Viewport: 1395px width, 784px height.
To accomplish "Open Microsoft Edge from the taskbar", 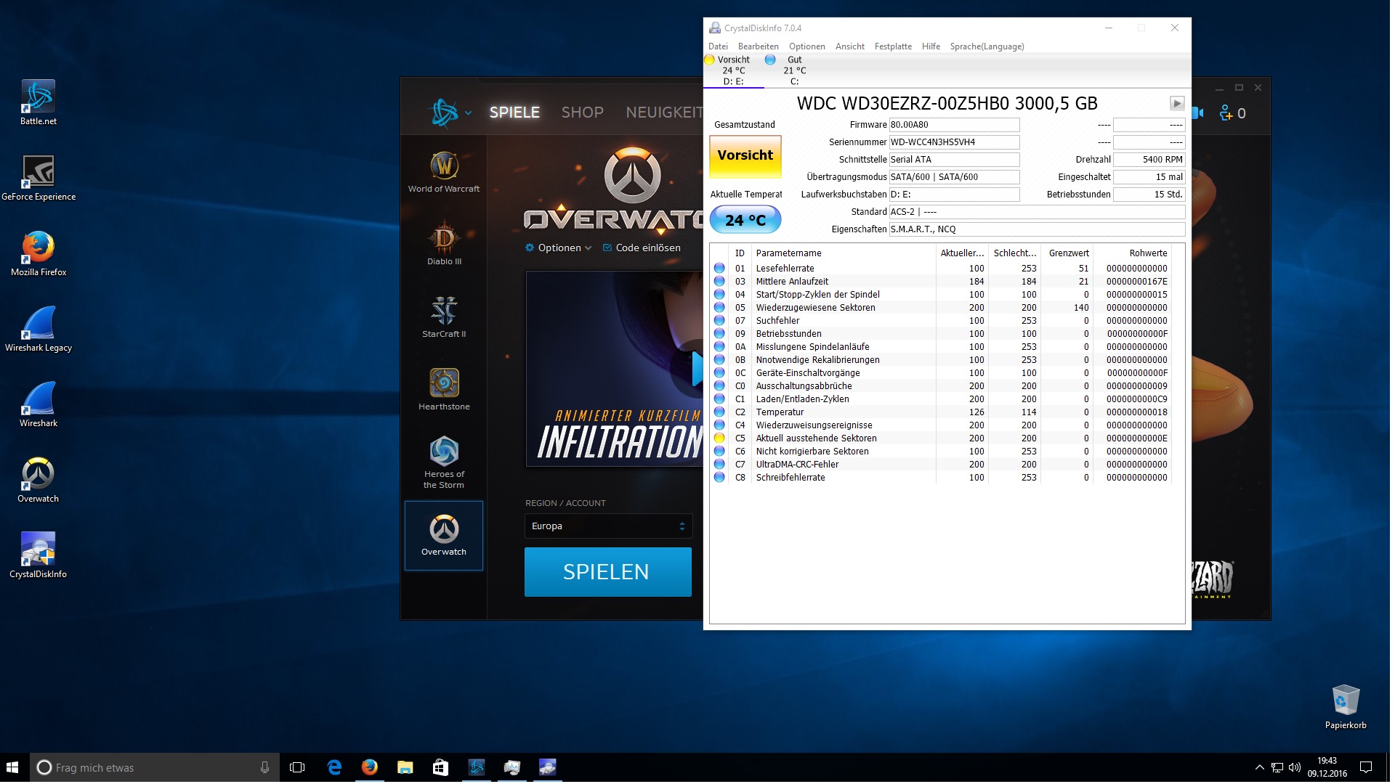I will [x=334, y=767].
